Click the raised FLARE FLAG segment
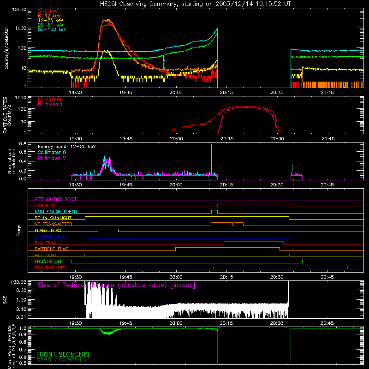Screen dimensions: 369x369 tap(108, 229)
